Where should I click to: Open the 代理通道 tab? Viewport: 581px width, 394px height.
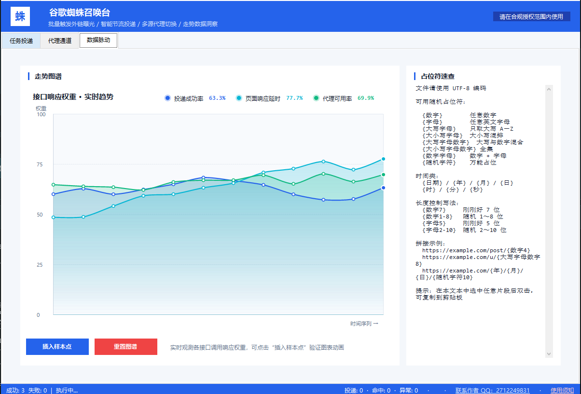tap(60, 41)
